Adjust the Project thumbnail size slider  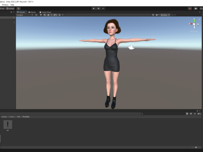pyautogui.click(x=196, y=147)
